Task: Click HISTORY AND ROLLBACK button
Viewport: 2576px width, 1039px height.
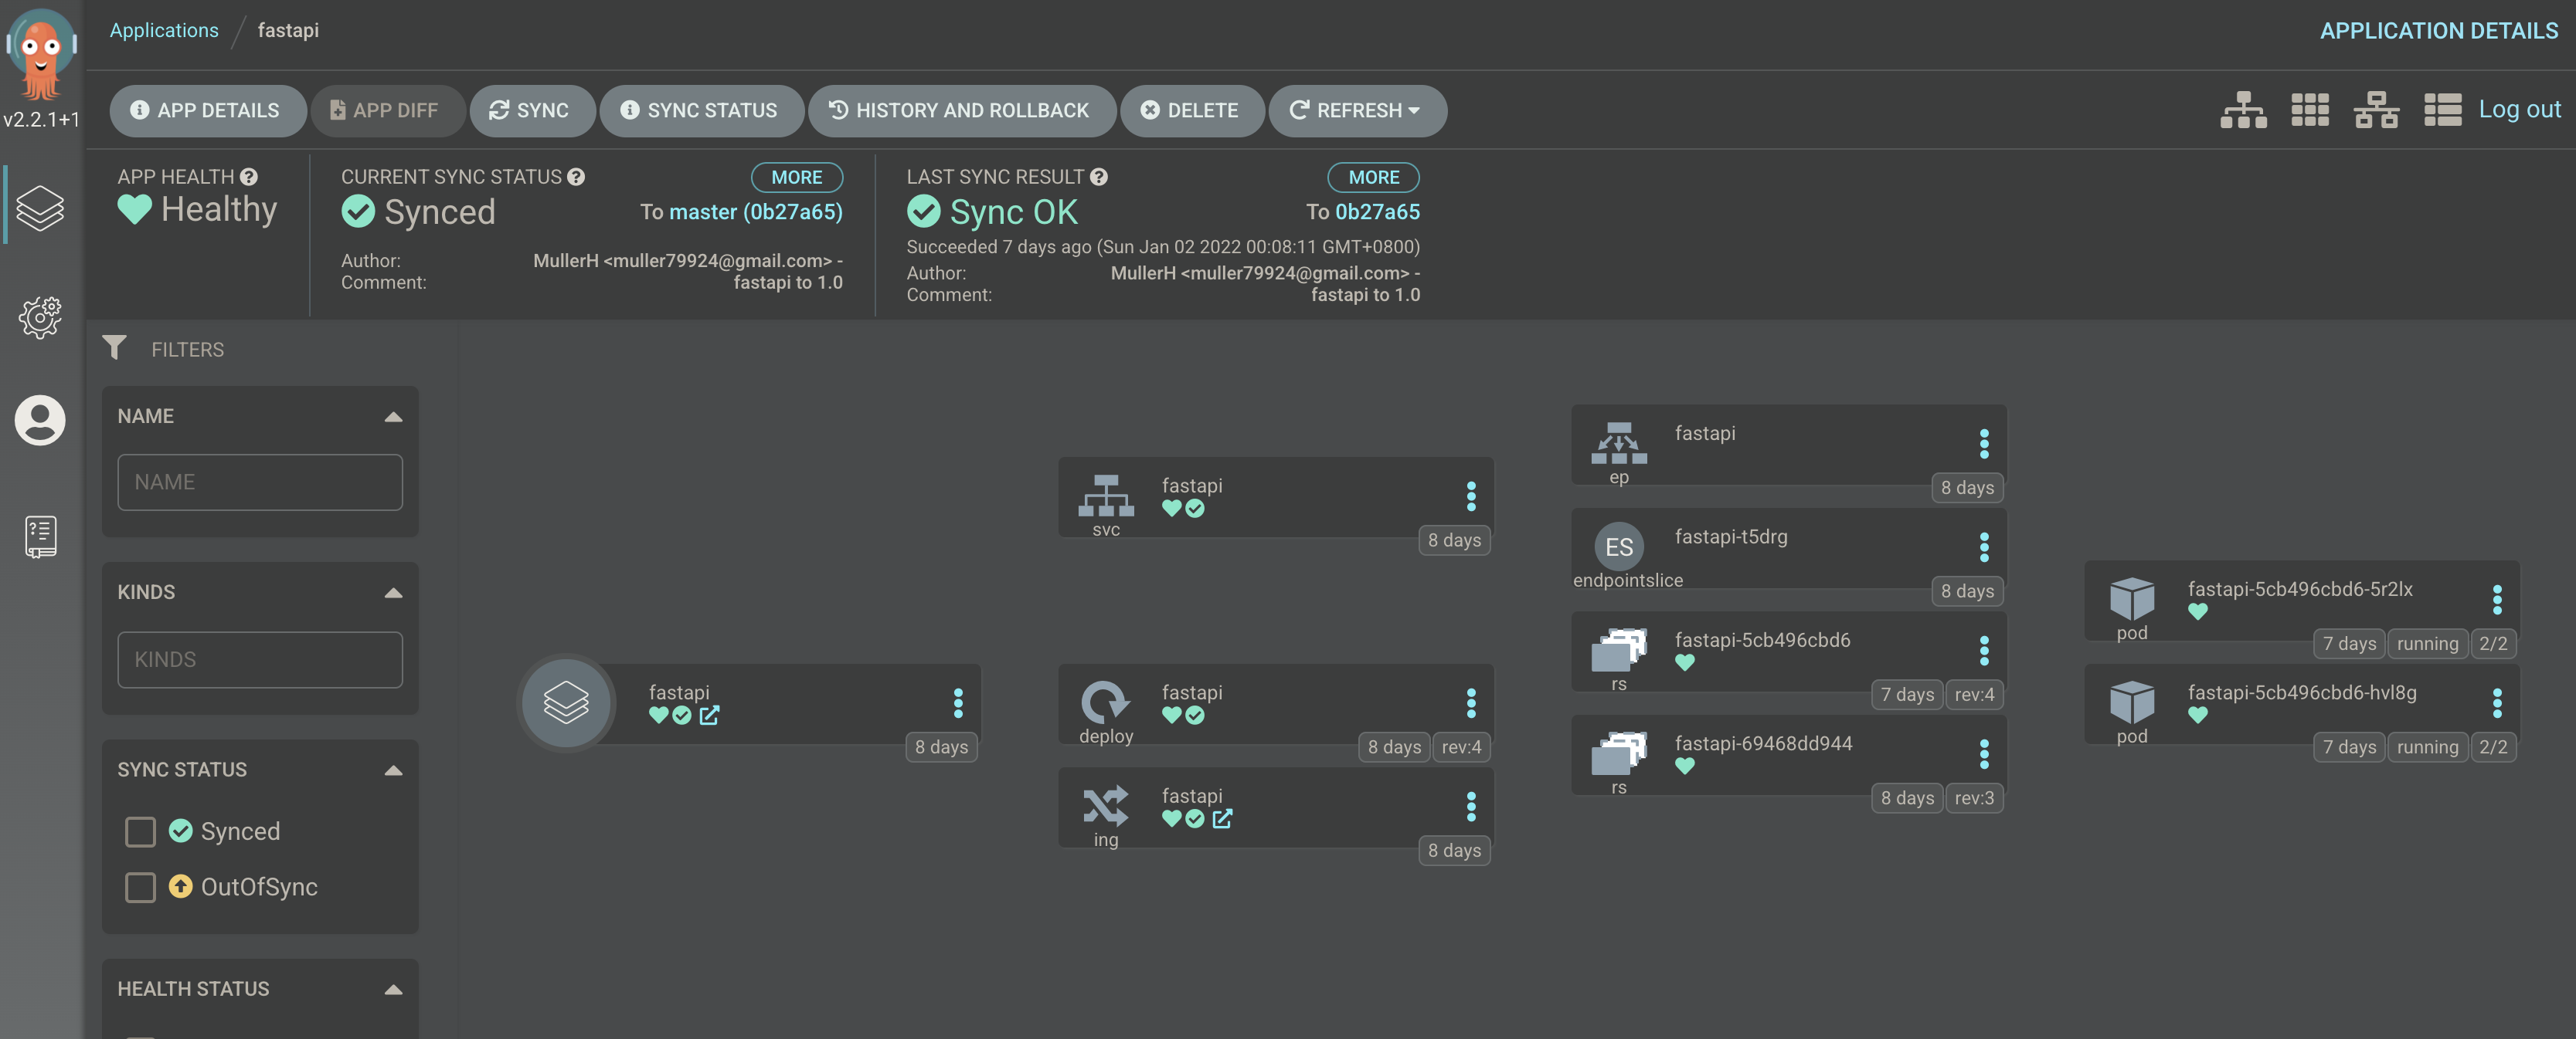Action: [961, 110]
